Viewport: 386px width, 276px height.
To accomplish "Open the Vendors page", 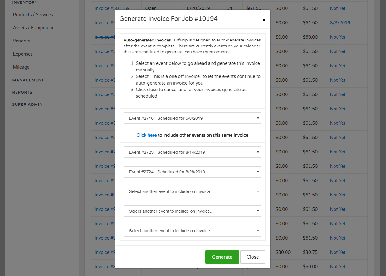I will [x=21, y=41].
